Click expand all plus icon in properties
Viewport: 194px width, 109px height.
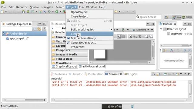[x=185, y=51]
